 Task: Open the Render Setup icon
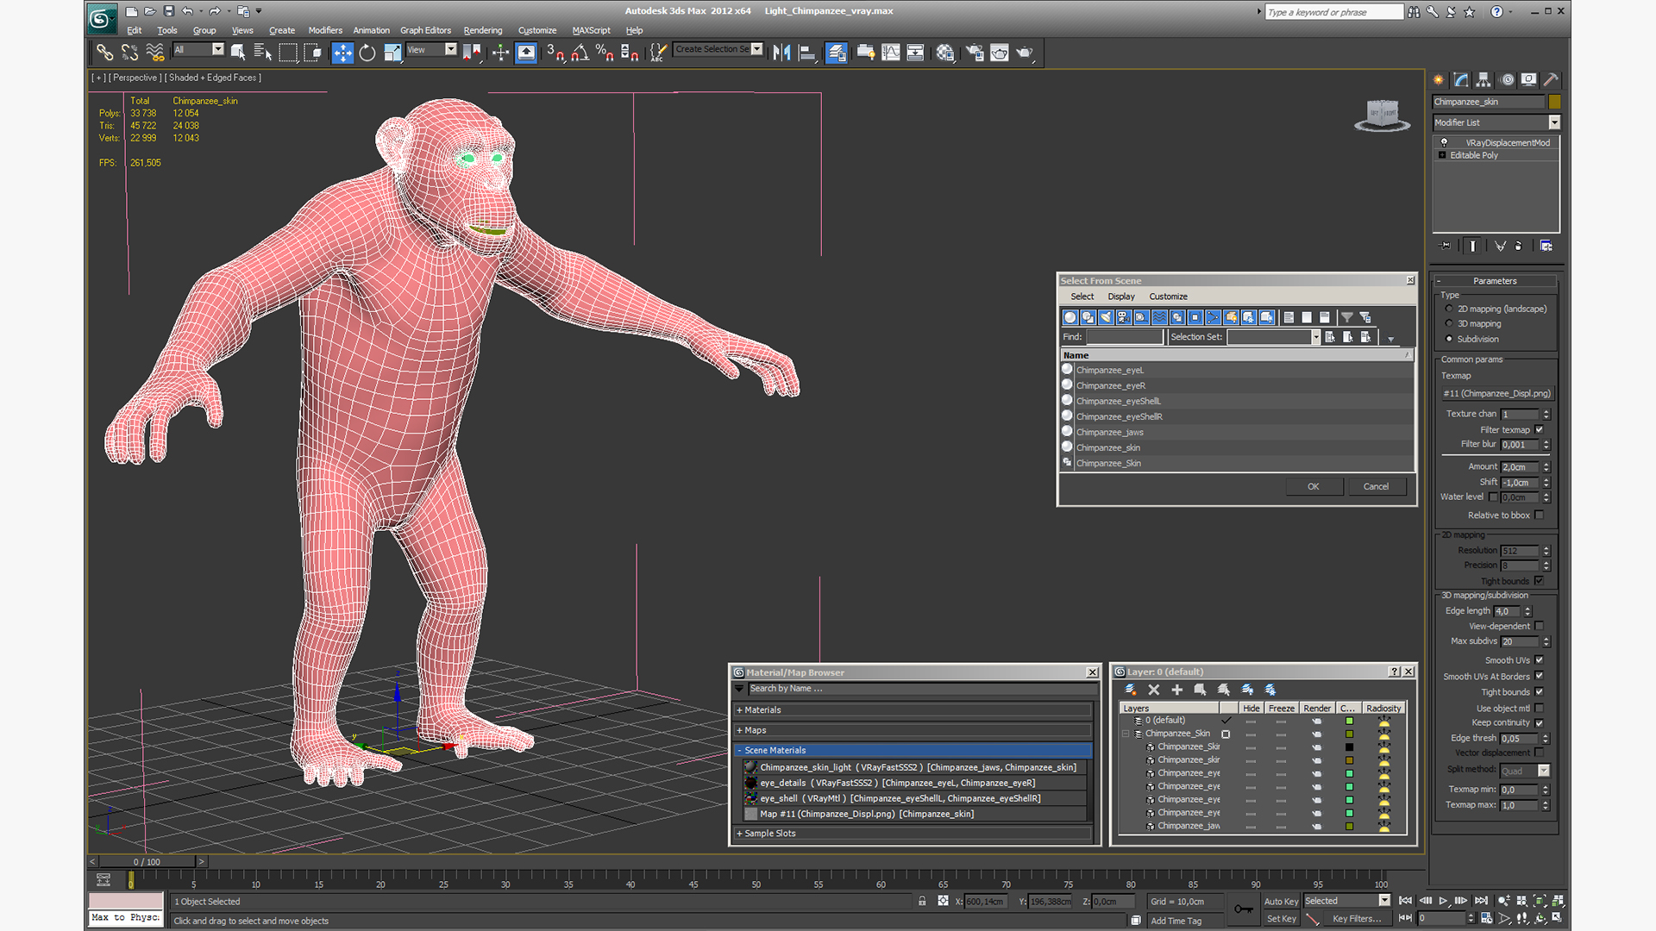975,53
